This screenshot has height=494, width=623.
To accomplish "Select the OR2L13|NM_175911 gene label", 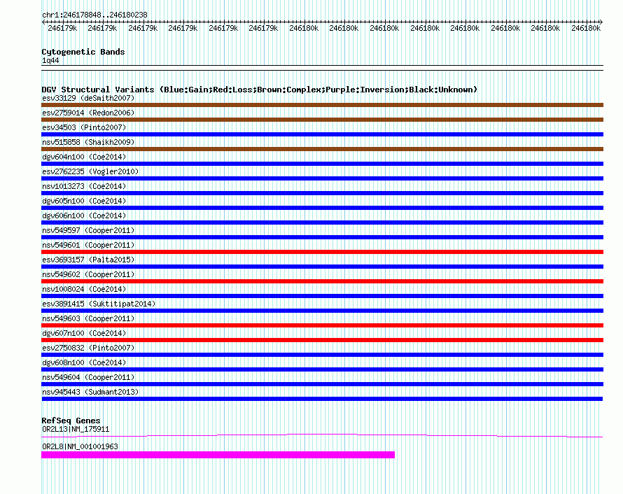I will pos(76,429).
